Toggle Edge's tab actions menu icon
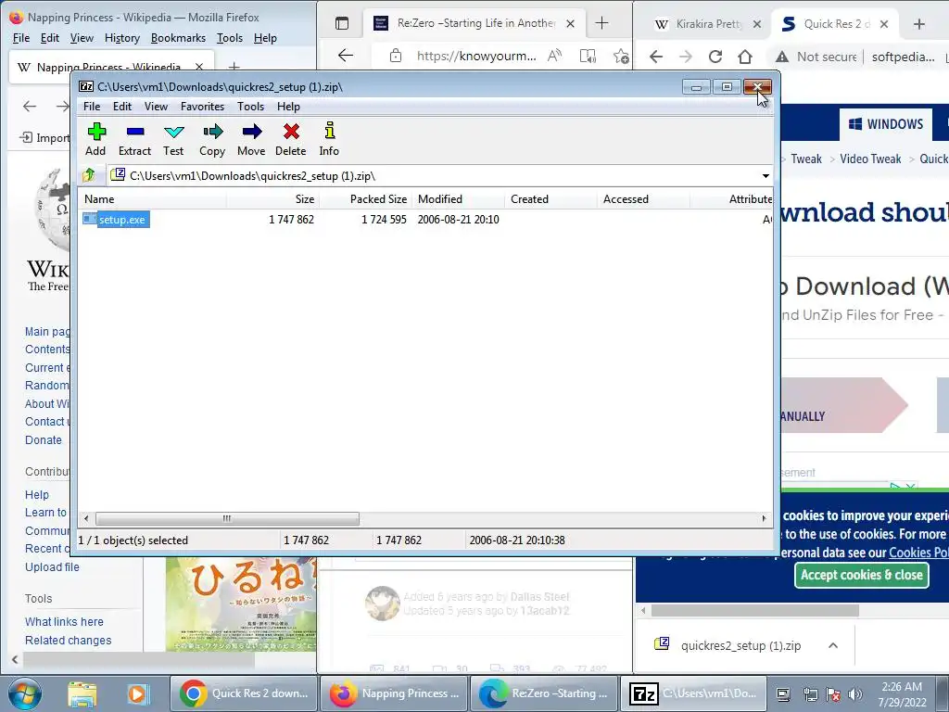The image size is (949, 712). (342, 23)
